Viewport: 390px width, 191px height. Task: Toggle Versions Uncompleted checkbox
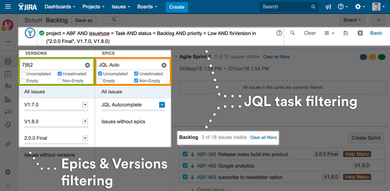tap(23, 74)
